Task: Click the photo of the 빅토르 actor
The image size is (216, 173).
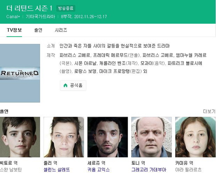Action: [20, 137]
